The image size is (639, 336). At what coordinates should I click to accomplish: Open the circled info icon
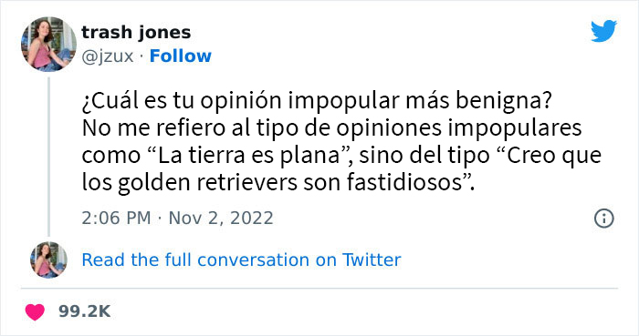[603, 219]
